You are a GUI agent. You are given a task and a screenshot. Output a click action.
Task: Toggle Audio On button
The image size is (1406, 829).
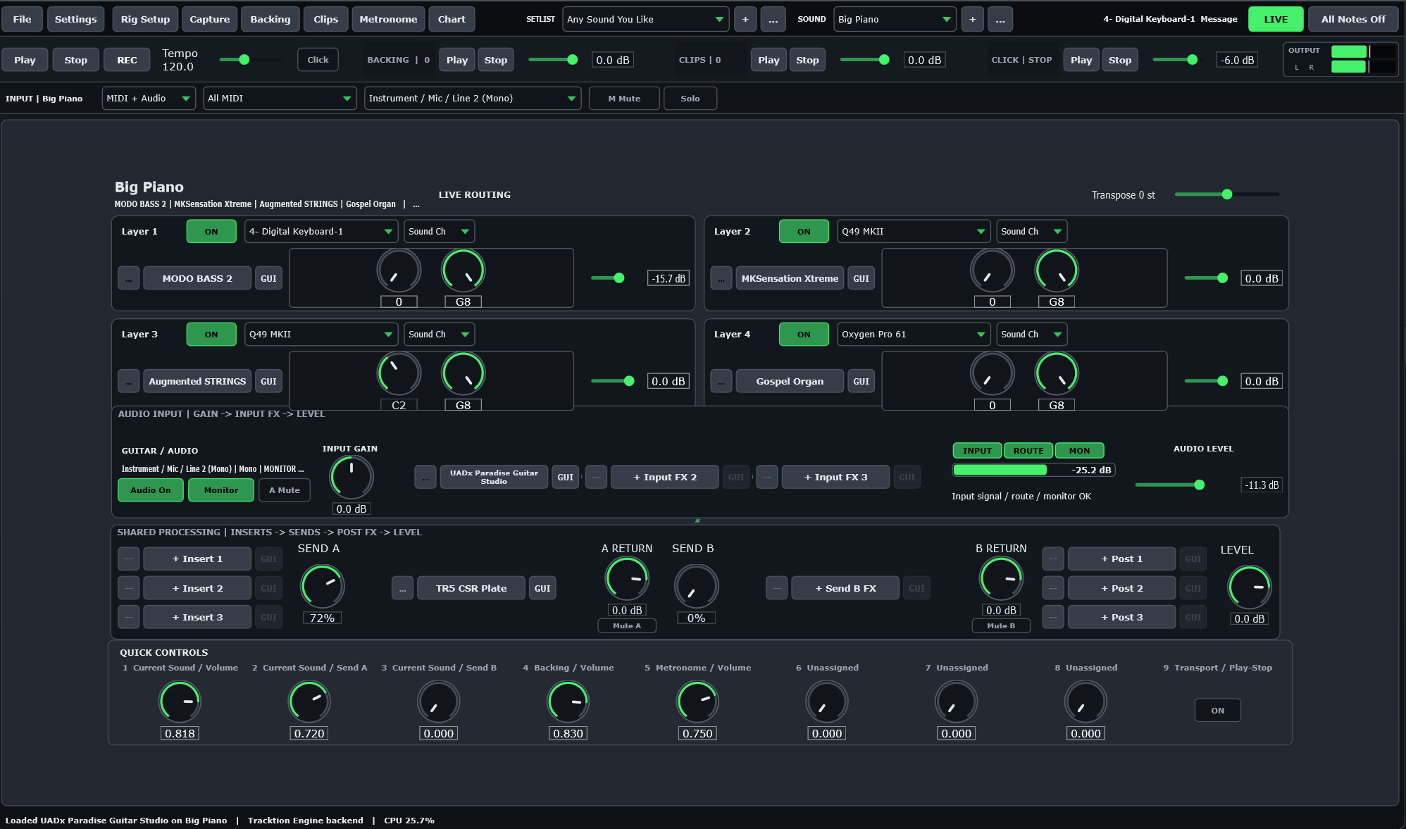coord(150,490)
